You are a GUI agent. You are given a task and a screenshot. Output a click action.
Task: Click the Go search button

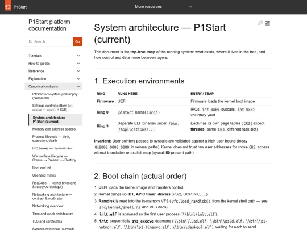(77, 41)
